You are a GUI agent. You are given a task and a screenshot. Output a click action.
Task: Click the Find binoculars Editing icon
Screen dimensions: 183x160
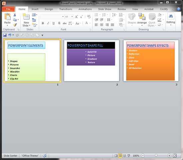(x=171, y=16)
